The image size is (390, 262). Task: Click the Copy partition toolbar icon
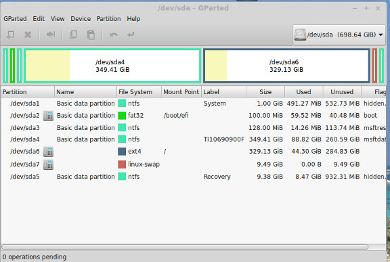(x=73, y=35)
